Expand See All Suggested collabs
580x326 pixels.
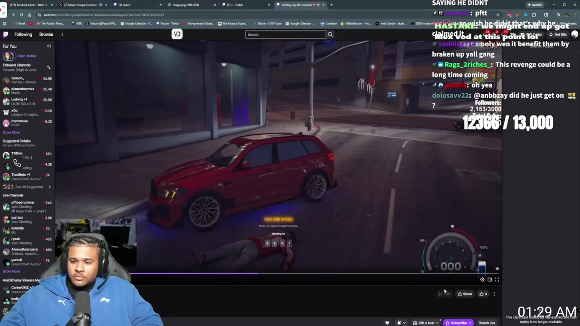(27, 187)
